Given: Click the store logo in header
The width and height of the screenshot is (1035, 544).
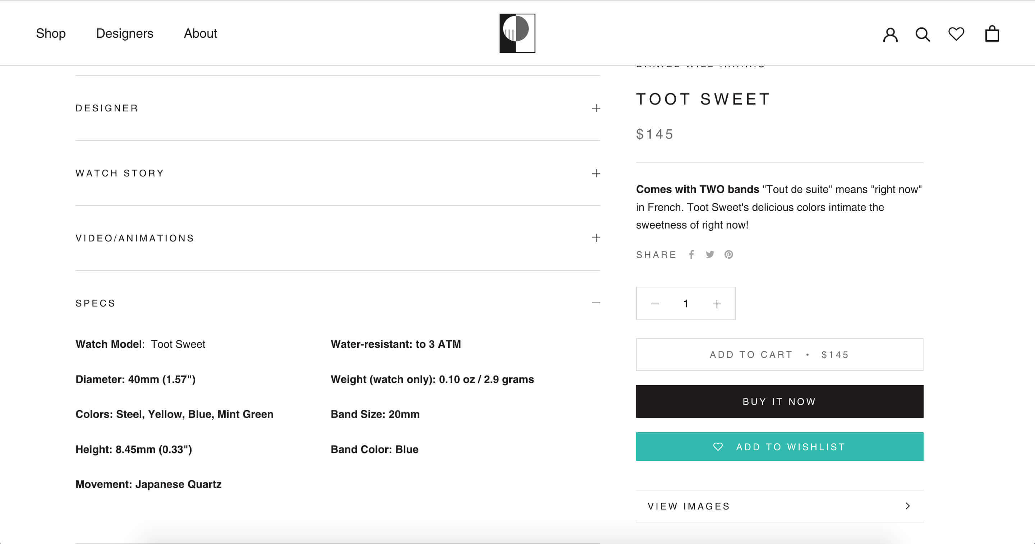Looking at the screenshot, I should (517, 33).
